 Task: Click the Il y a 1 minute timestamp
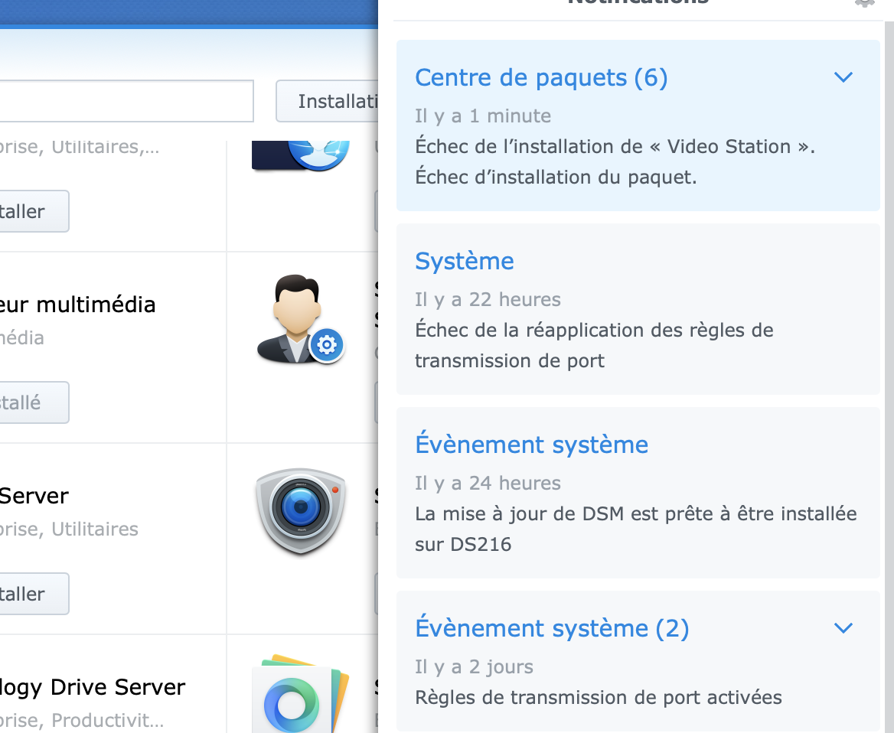[x=483, y=116]
